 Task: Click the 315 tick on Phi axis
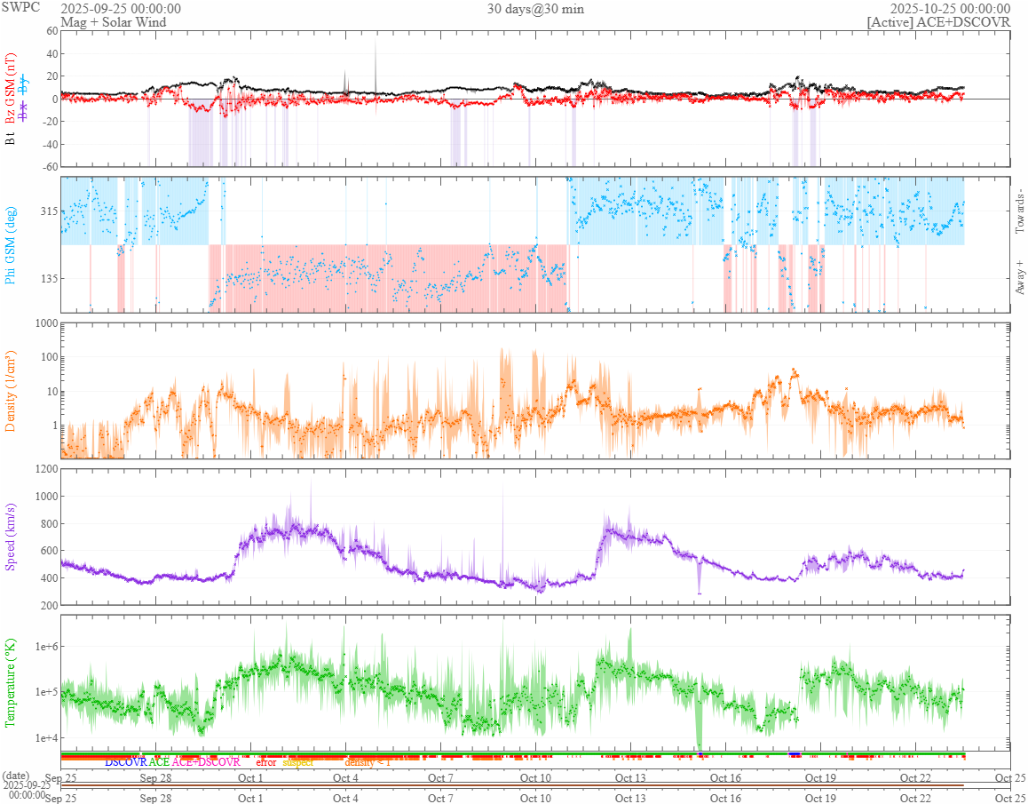pyautogui.click(x=49, y=211)
